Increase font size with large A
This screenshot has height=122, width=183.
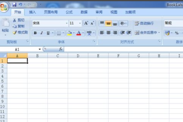point(86,23)
